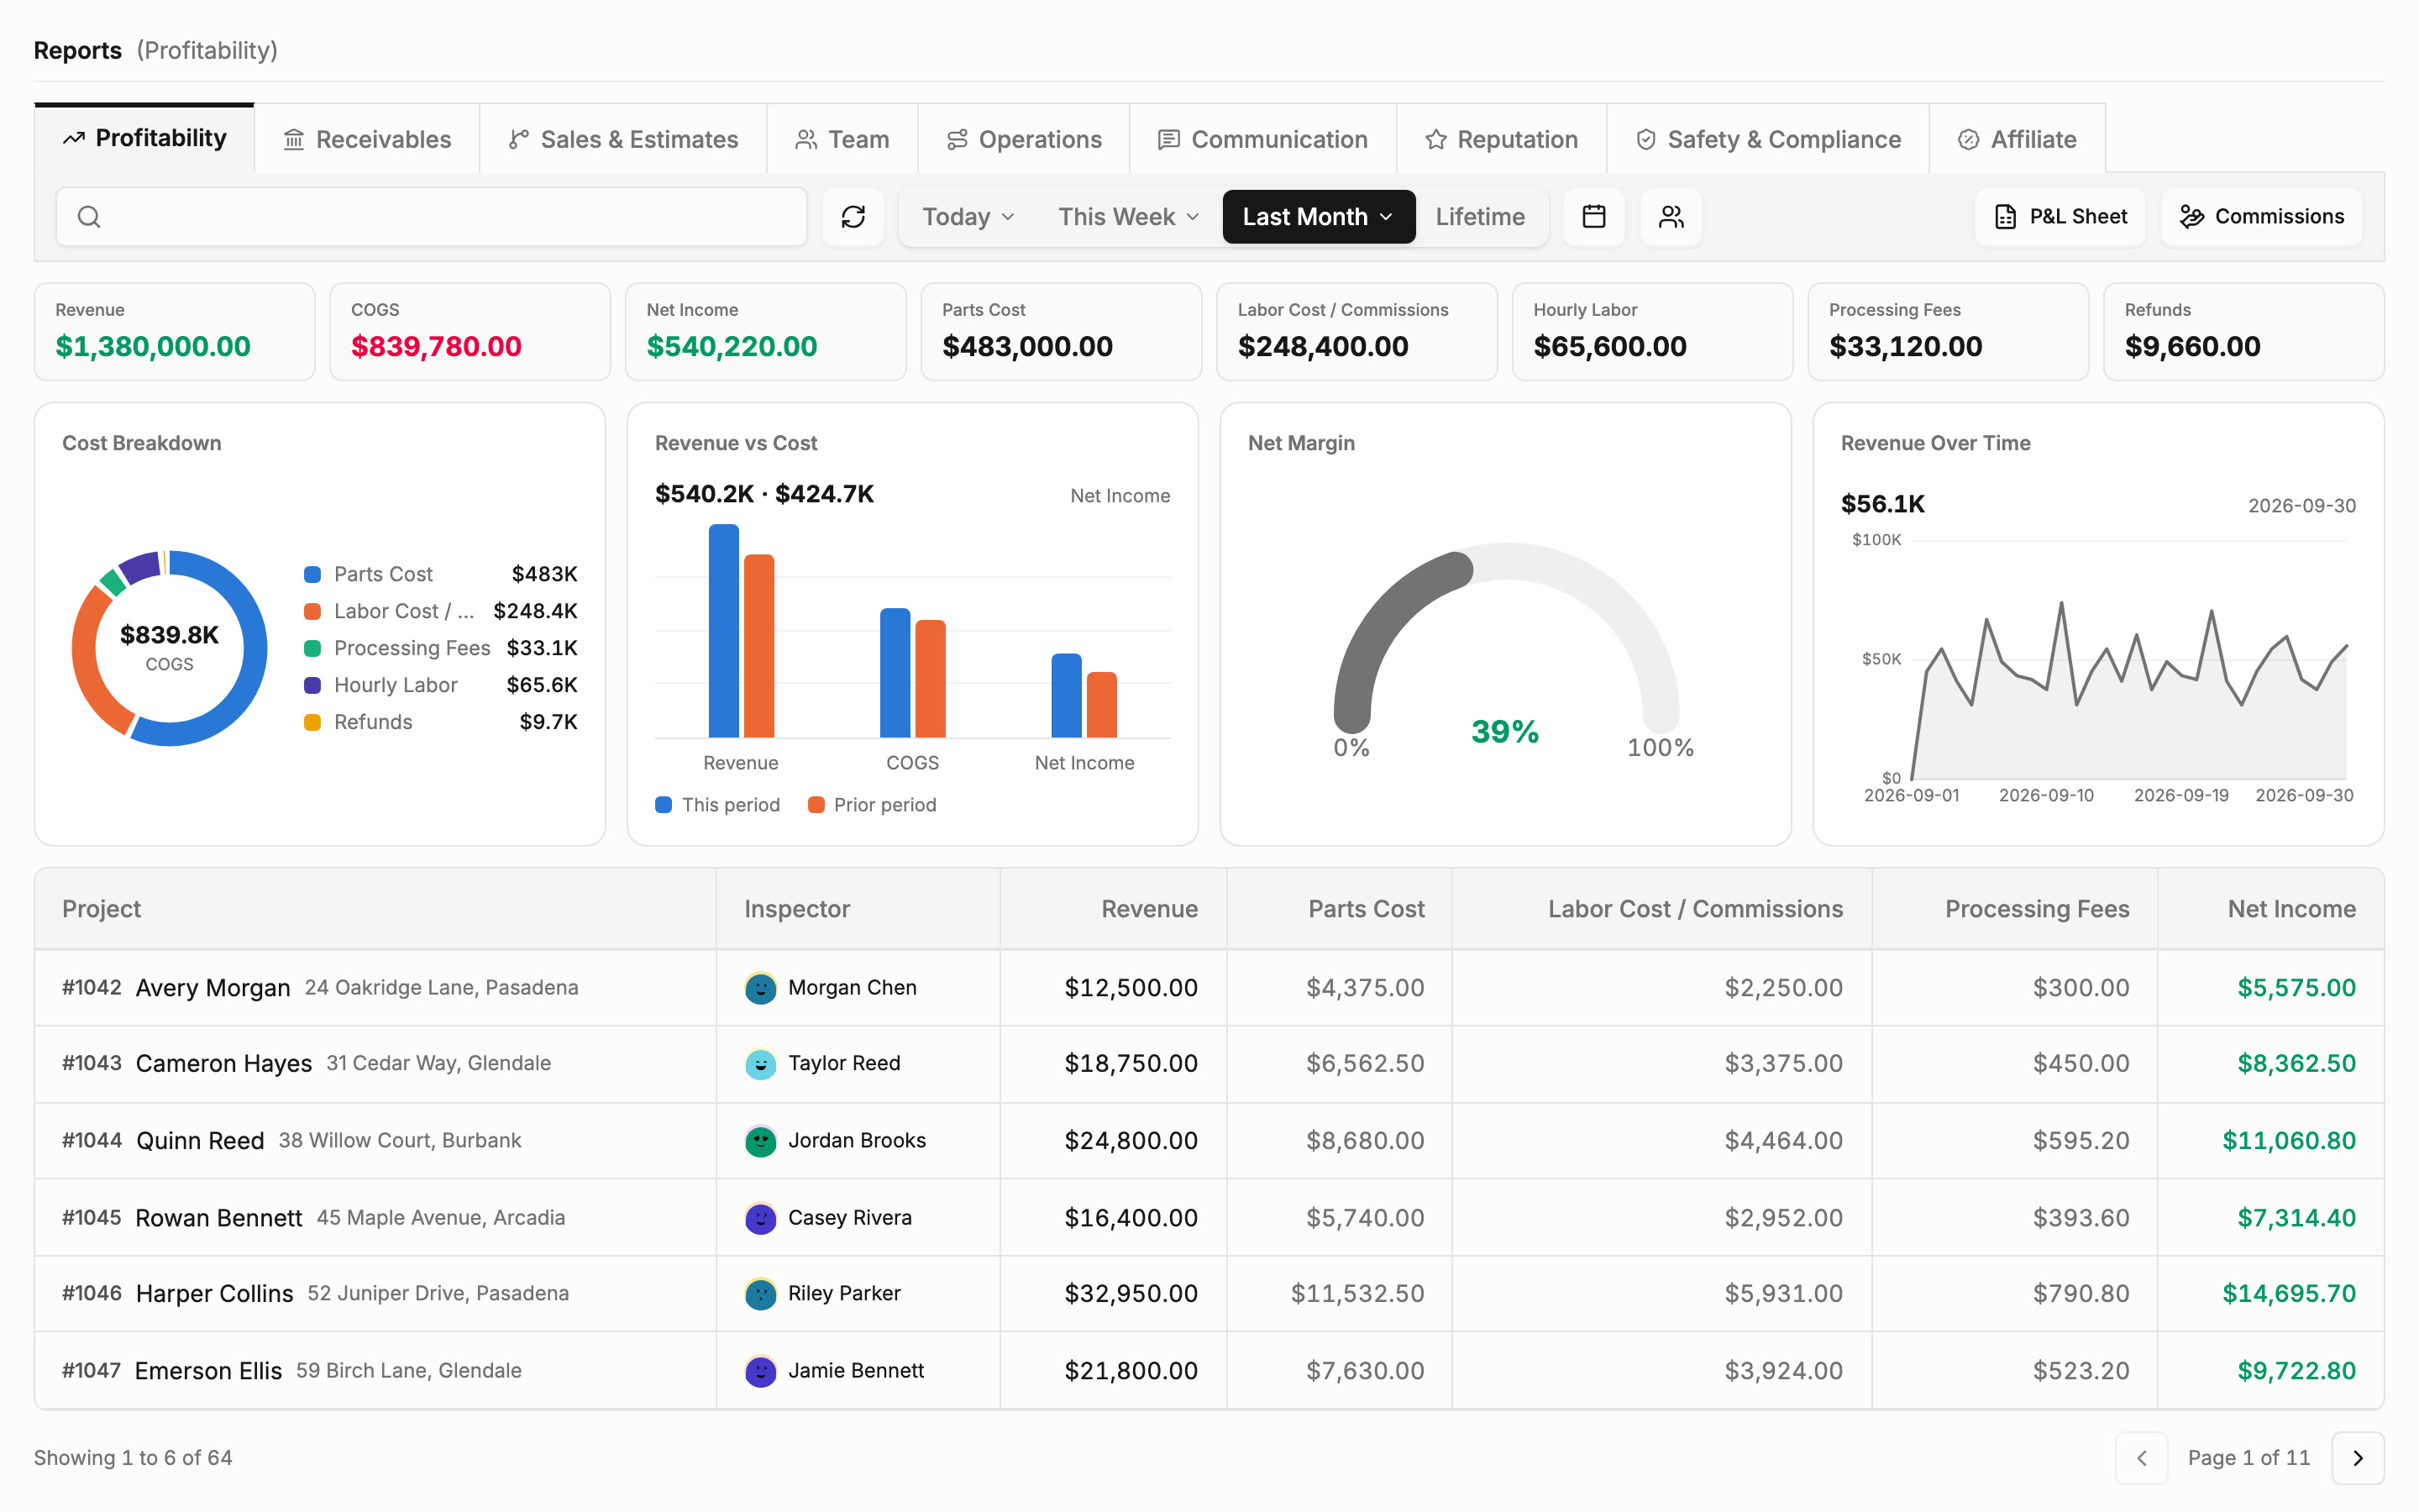Click the search magnifier icon
The image size is (2419, 1512).
(89, 217)
